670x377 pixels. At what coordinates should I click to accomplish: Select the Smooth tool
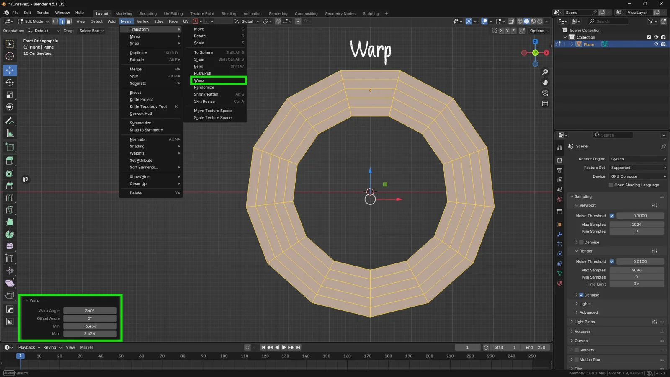click(10, 246)
